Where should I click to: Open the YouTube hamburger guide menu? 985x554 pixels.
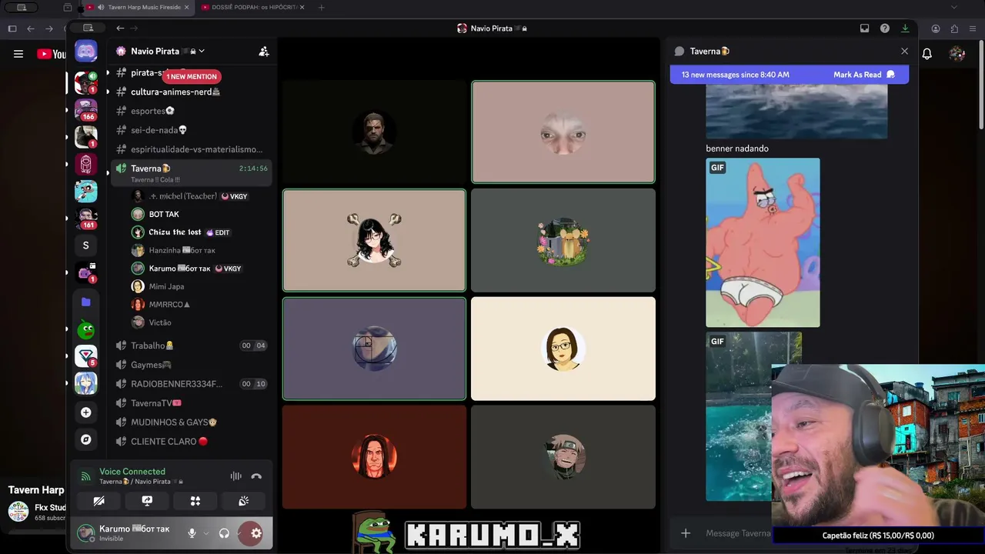click(x=18, y=54)
